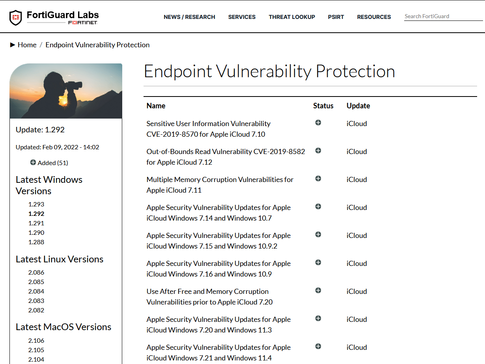485x364 pixels.
Task: Click the plus status icon for iCloud 7.20 Use After Free entry
Action: [x=318, y=290]
